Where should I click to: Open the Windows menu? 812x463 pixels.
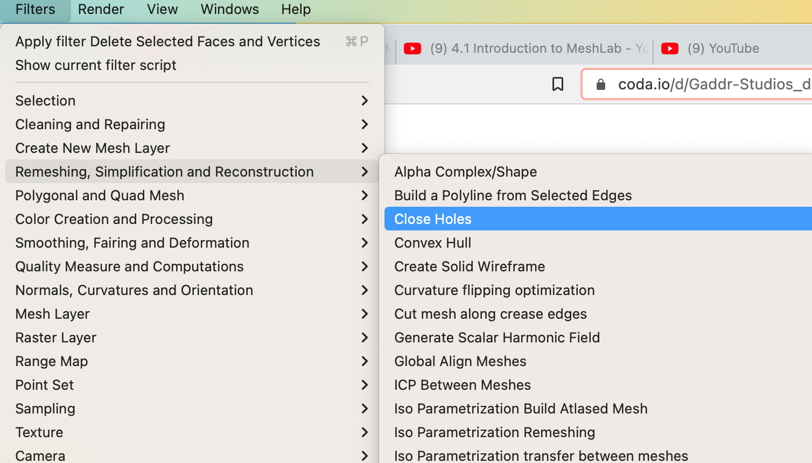229,9
